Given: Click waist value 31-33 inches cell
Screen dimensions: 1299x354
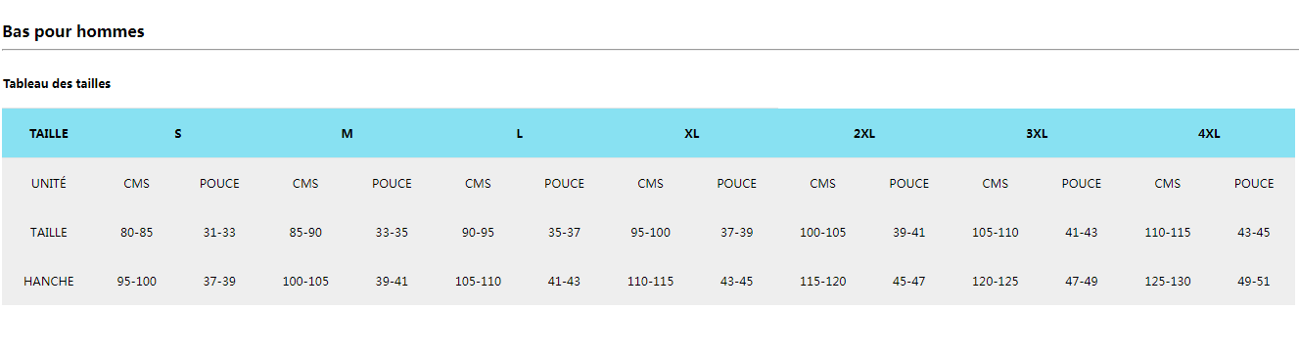Looking at the screenshot, I should pos(219,232).
